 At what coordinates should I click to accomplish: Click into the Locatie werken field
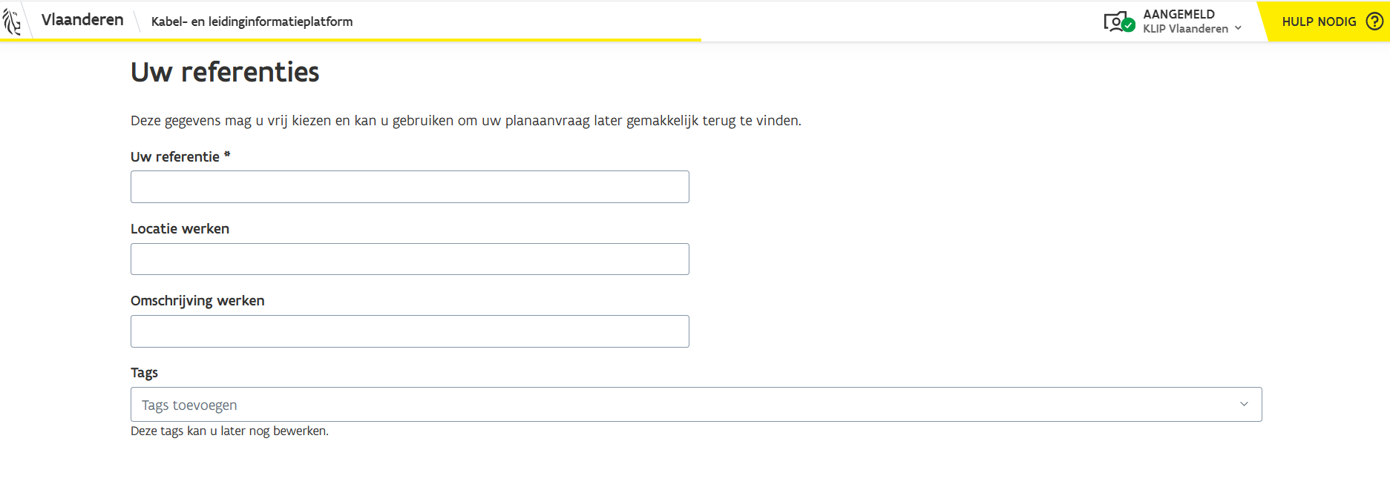410,259
